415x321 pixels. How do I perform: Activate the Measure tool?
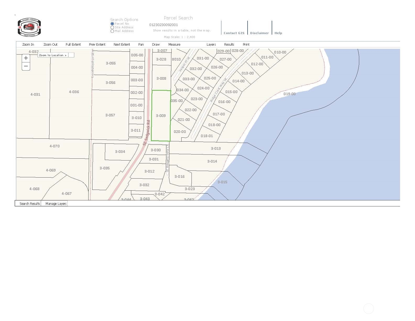click(x=174, y=45)
